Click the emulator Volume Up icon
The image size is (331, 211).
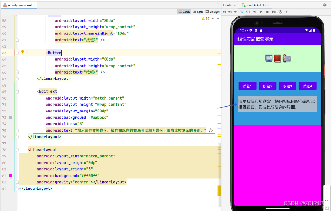tap(230, 12)
